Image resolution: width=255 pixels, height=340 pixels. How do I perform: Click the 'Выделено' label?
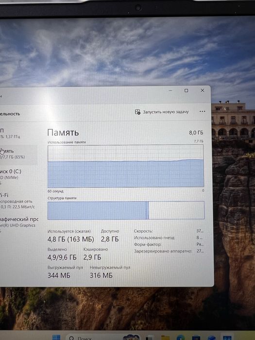(57, 249)
